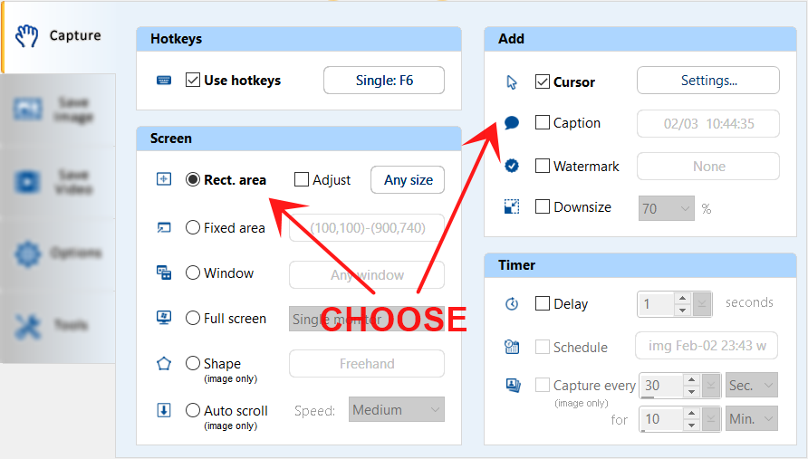This screenshot has width=808, height=459.
Task: Click the pentagon Shape capture icon
Action: [164, 364]
